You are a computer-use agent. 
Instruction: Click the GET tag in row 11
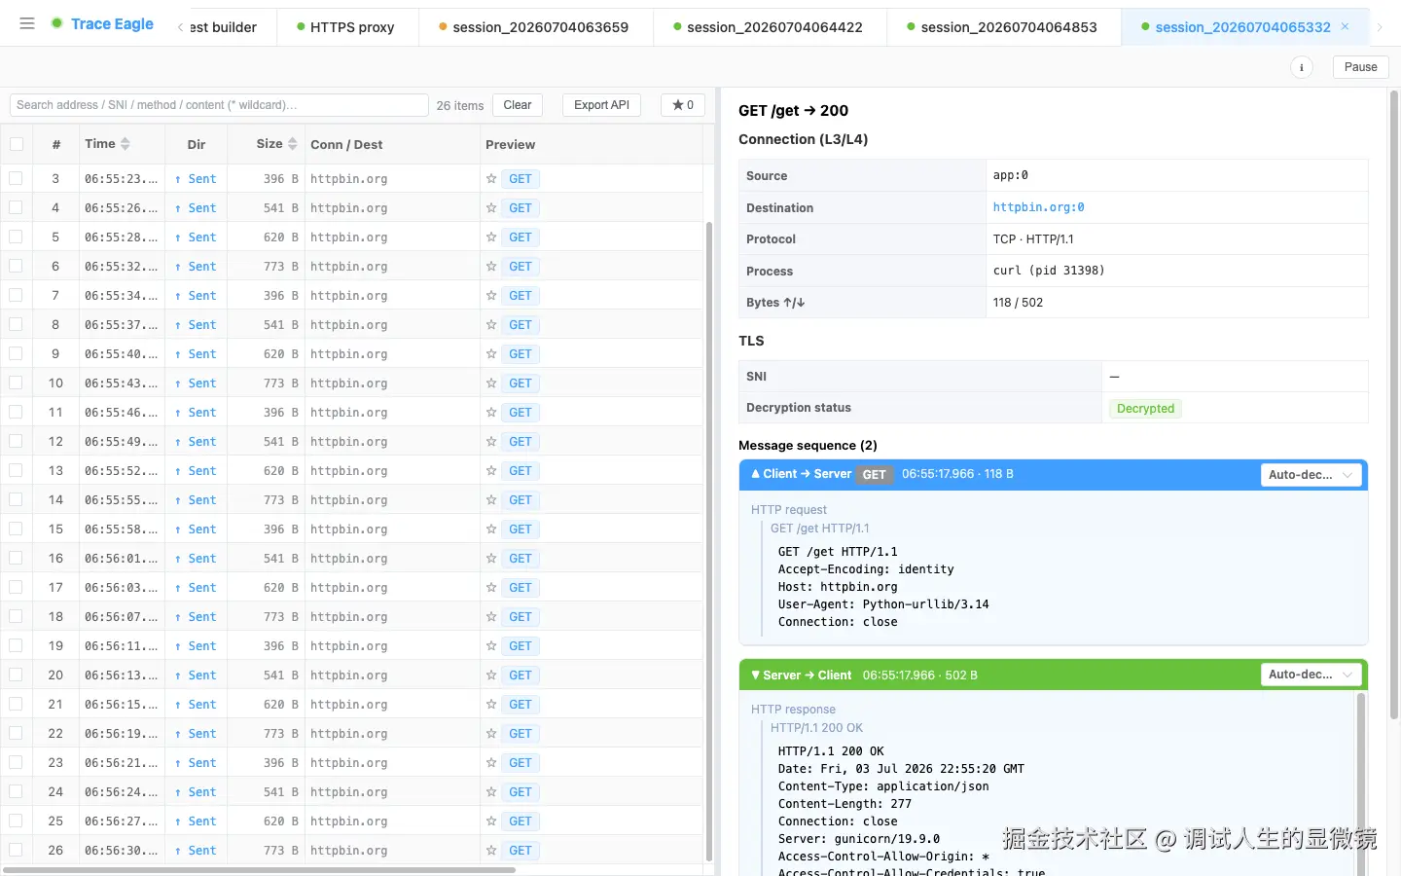click(x=521, y=413)
